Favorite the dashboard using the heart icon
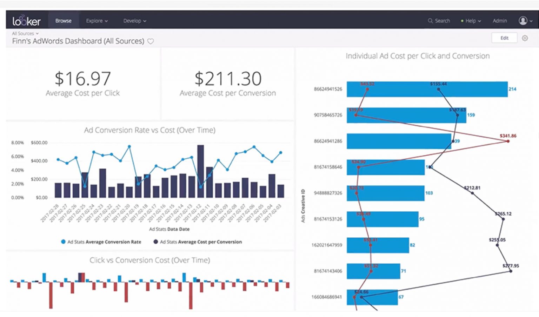Image resolution: width=539 pixels, height=317 pixels. pos(150,41)
